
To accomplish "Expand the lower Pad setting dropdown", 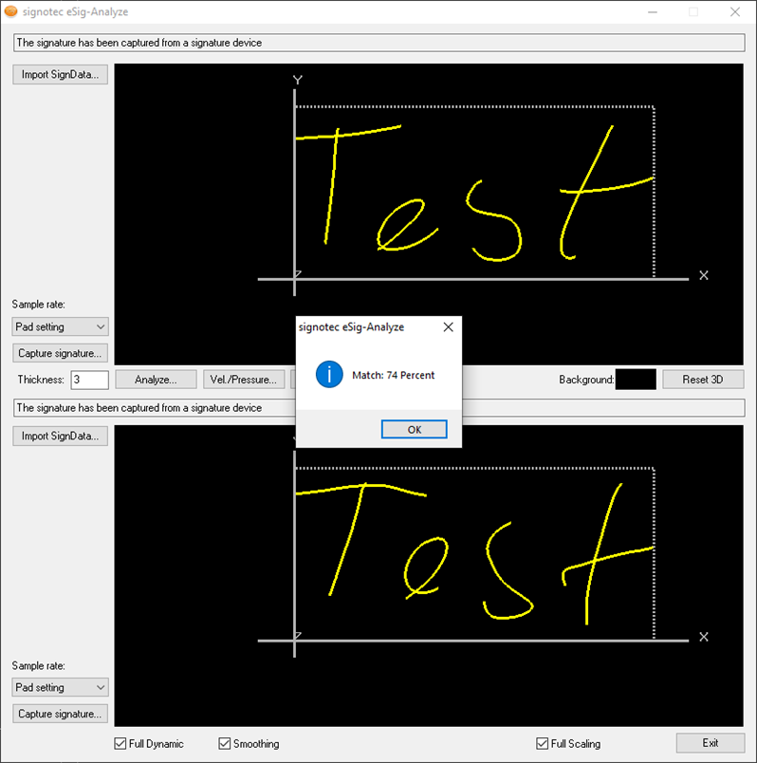I will [x=61, y=687].
